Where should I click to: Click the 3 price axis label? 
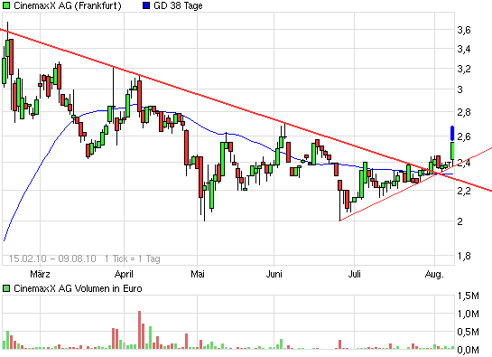click(x=460, y=89)
